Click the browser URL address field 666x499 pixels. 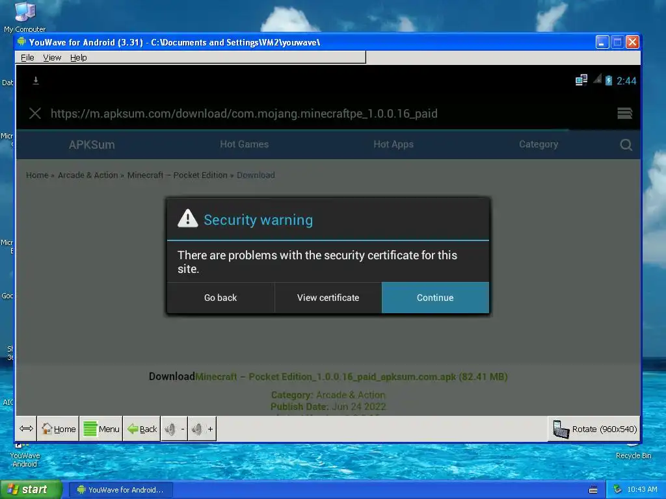pos(245,113)
